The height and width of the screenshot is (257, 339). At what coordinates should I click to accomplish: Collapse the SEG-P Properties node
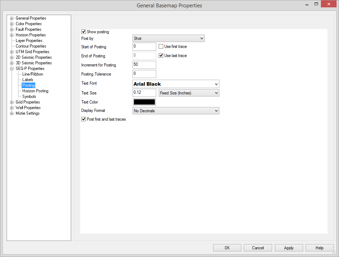[12, 69]
